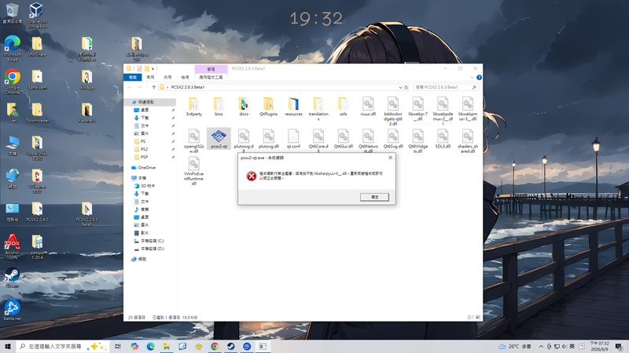
Task: Select the pcsx2-qt executable file icon
Action: (x=219, y=140)
